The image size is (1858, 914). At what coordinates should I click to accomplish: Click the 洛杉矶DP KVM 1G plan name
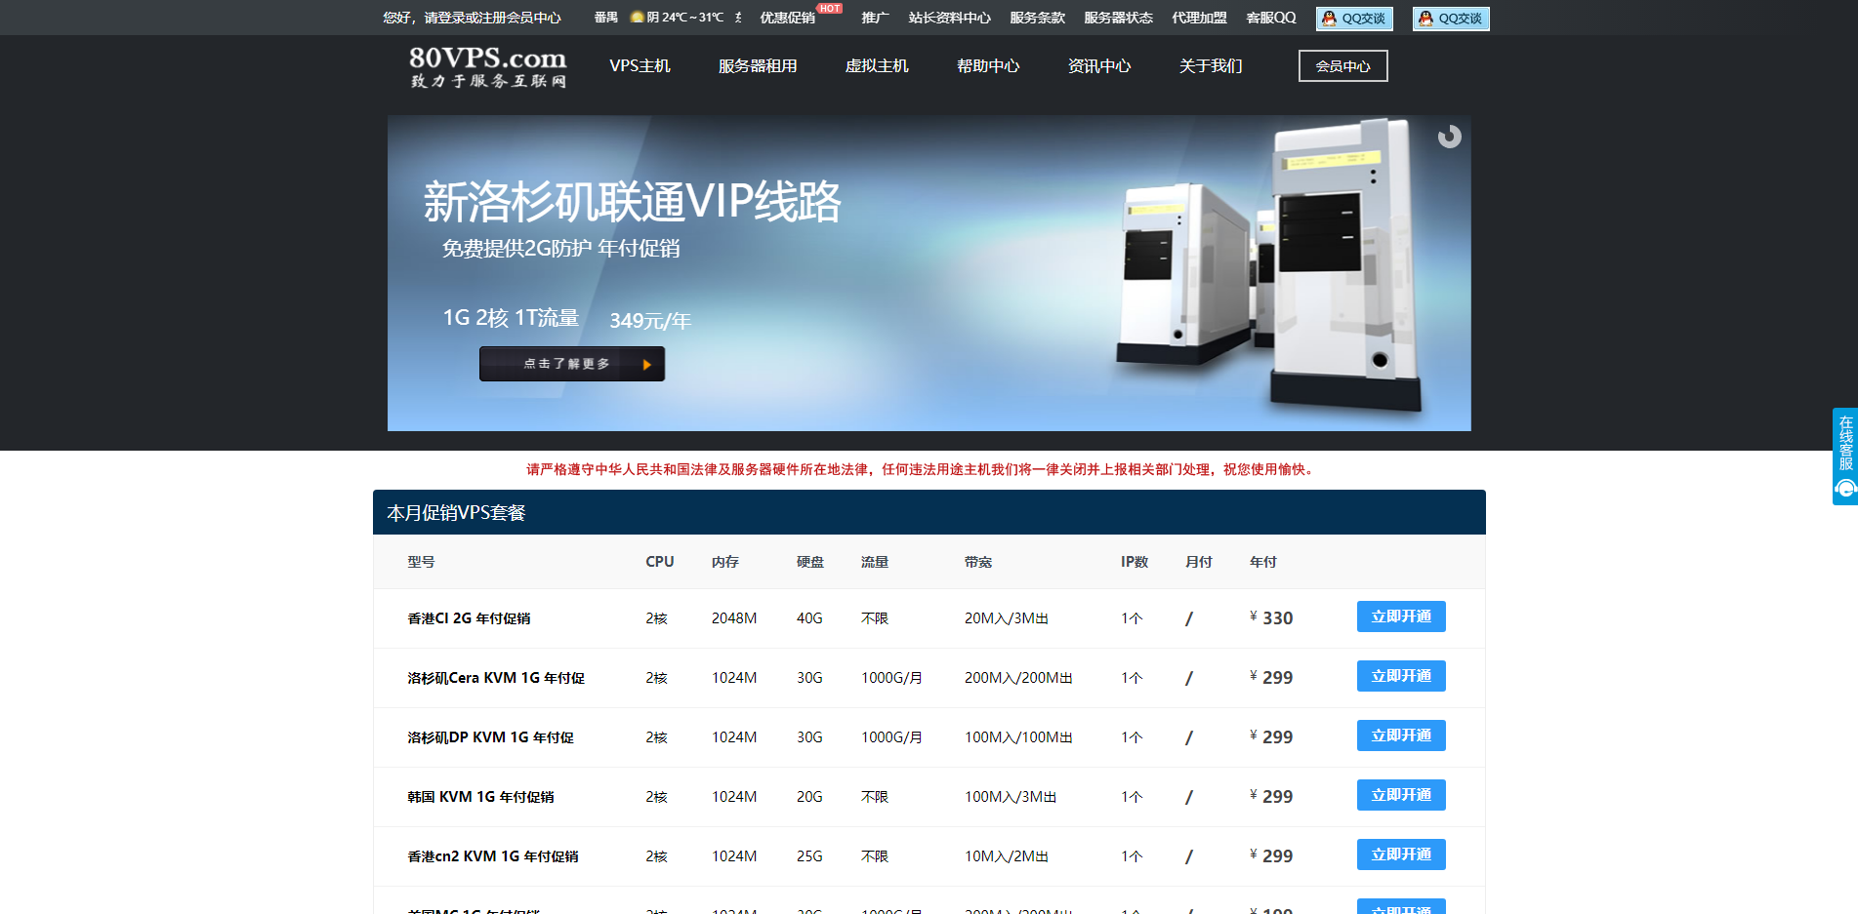(490, 737)
